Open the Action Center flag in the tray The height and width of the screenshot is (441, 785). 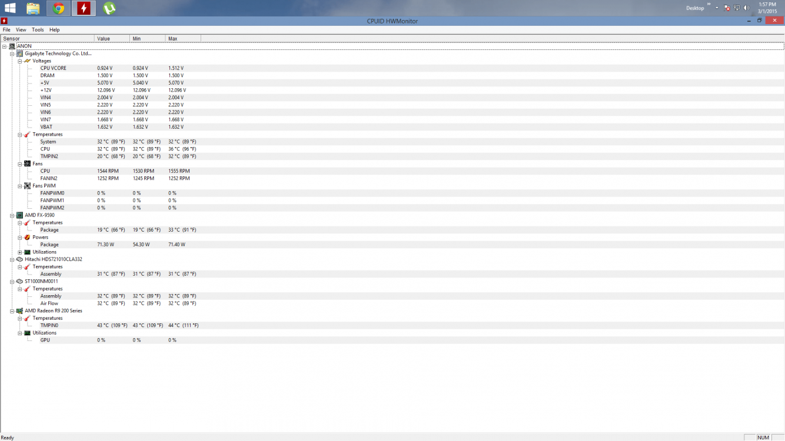pos(727,8)
